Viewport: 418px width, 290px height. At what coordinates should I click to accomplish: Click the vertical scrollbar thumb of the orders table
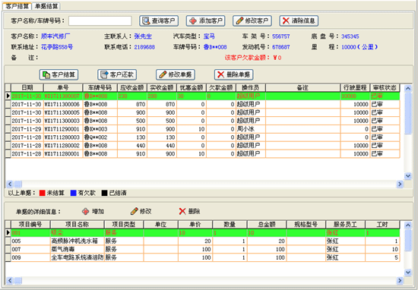tap(408, 113)
